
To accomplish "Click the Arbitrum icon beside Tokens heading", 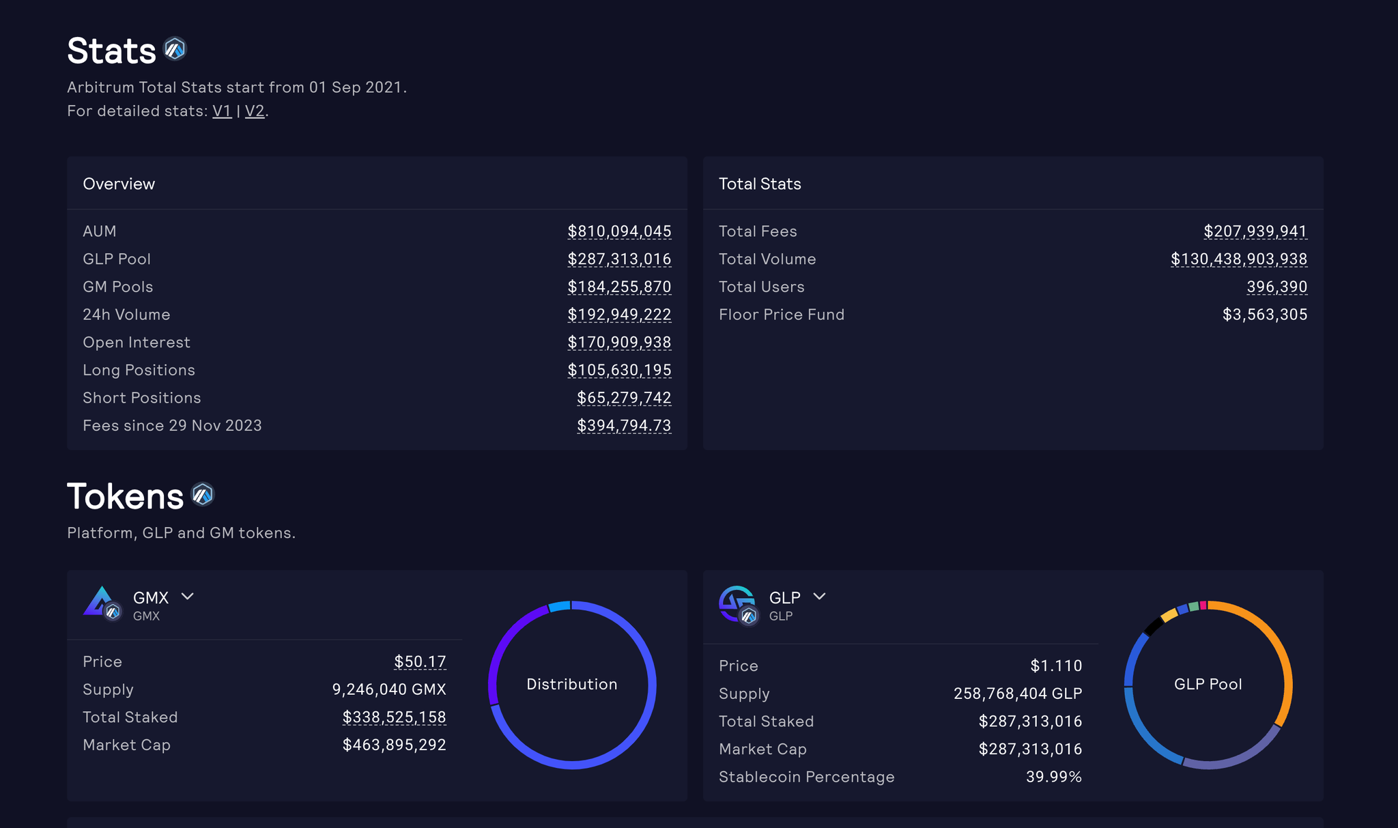I will click(203, 494).
